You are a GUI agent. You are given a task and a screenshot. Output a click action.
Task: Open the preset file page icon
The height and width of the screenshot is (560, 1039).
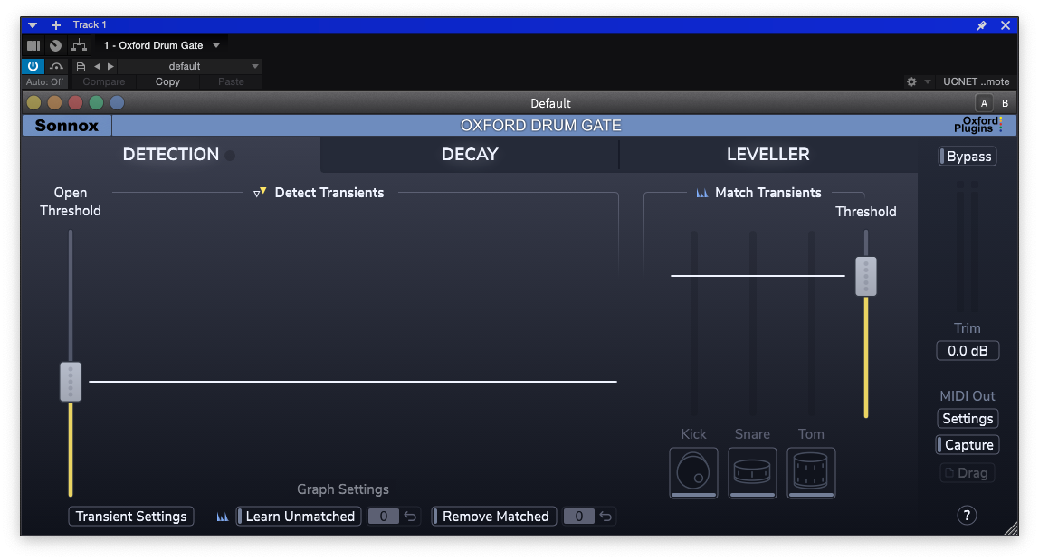81,66
